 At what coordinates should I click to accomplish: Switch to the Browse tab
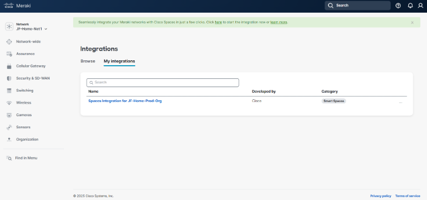pyautogui.click(x=88, y=61)
